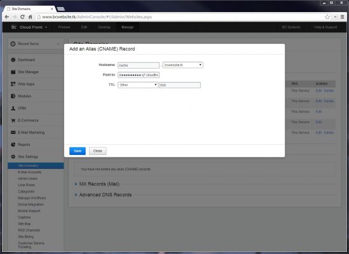Bookmark page with star icon
Screen dimensions: 349x254
pyautogui.click(x=327, y=17)
